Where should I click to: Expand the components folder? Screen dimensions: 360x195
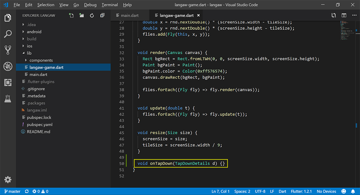[41, 60]
